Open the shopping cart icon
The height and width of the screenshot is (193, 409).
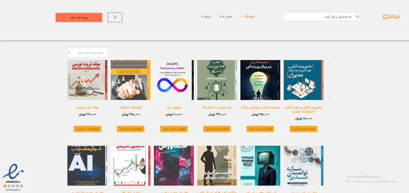click(115, 17)
